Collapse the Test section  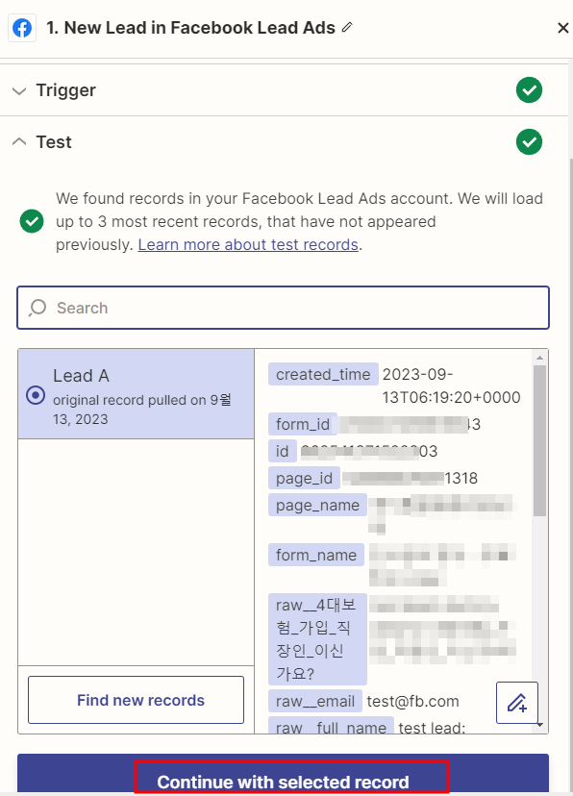tap(20, 141)
